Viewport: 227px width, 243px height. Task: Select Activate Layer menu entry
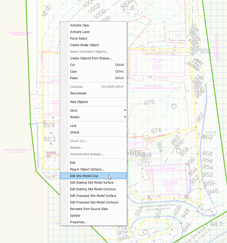(x=80, y=32)
